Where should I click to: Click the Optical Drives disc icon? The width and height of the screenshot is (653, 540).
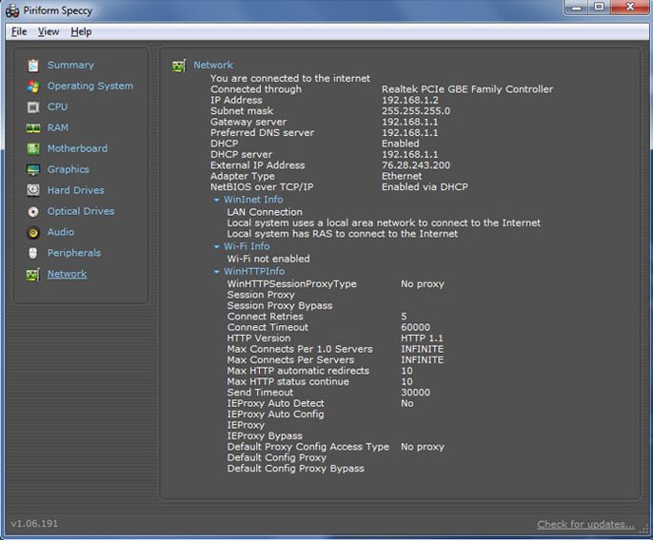(33, 212)
